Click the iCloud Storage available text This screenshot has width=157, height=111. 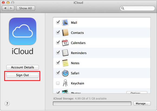tap(80, 99)
